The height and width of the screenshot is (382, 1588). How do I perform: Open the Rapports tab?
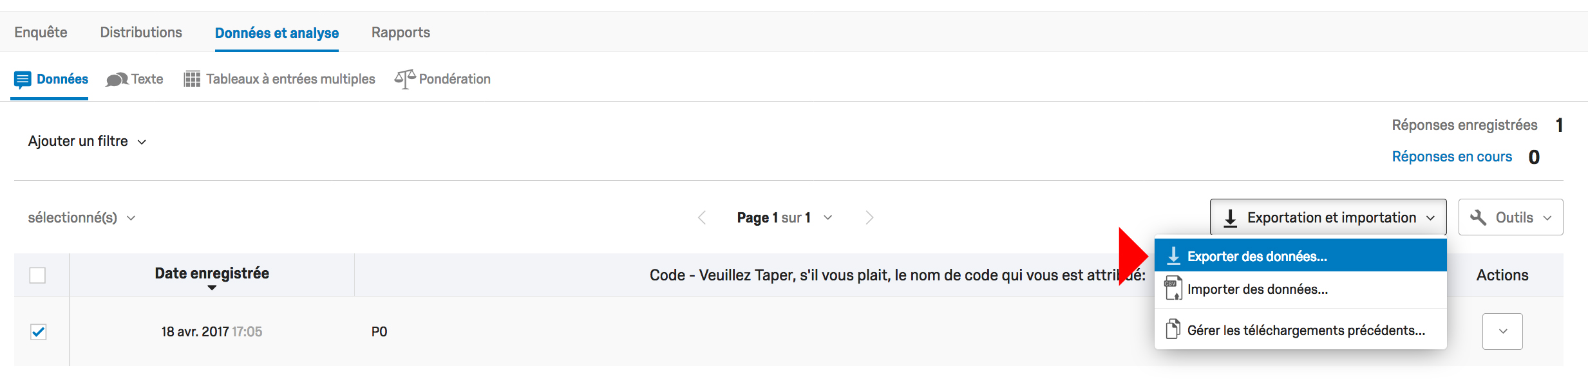pos(401,32)
